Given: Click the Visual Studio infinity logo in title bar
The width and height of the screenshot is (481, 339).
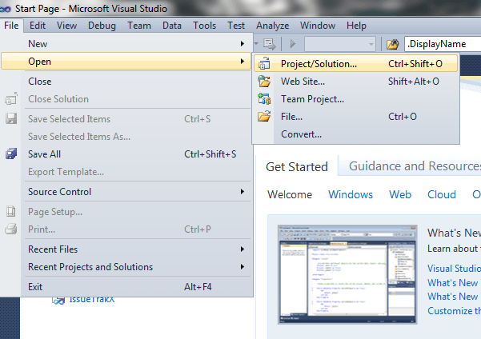Looking at the screenshot, I should [8, 8].
